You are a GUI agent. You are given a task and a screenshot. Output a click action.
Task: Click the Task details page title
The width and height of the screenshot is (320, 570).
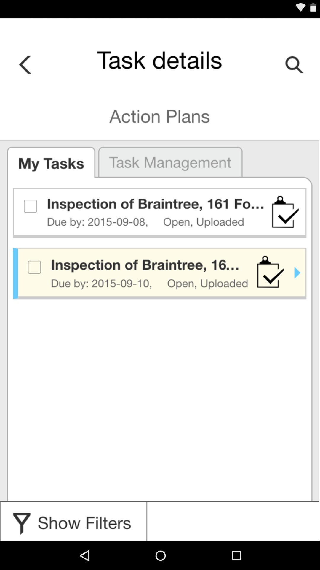click(x=159, y=61)
